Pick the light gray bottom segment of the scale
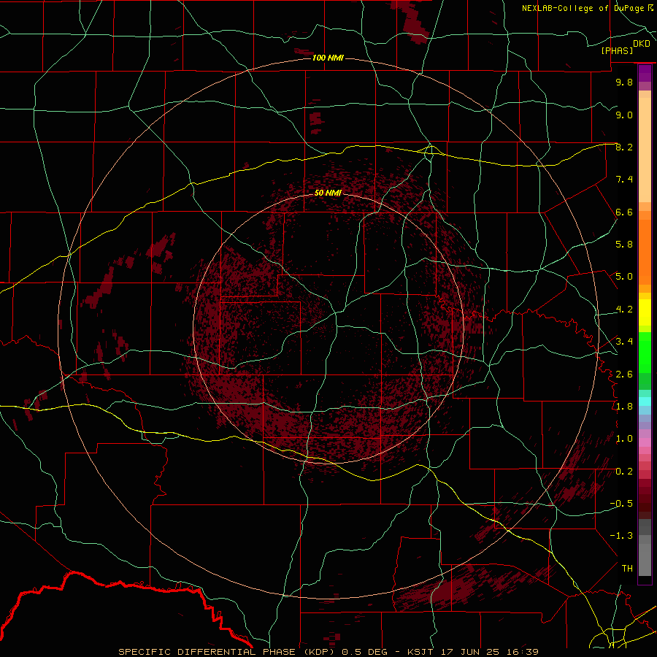Screen dimensions: 657x657 pos(645,560)
